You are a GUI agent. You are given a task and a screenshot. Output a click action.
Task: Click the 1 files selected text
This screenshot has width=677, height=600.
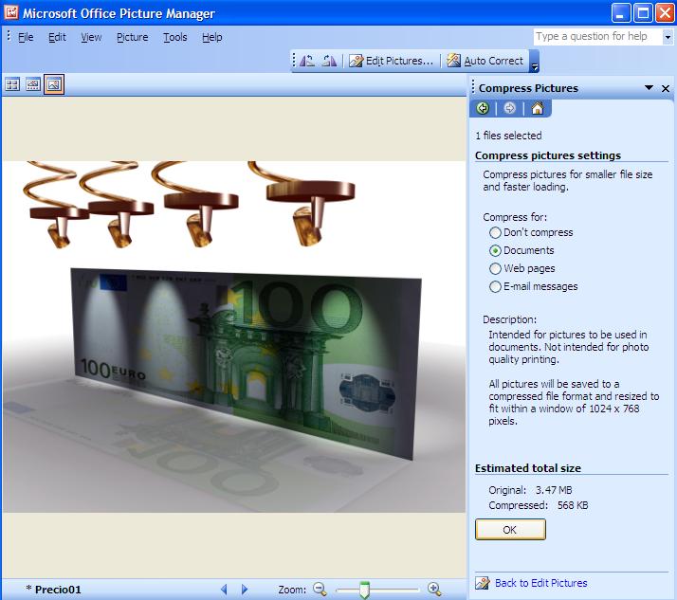coord(508,136)
